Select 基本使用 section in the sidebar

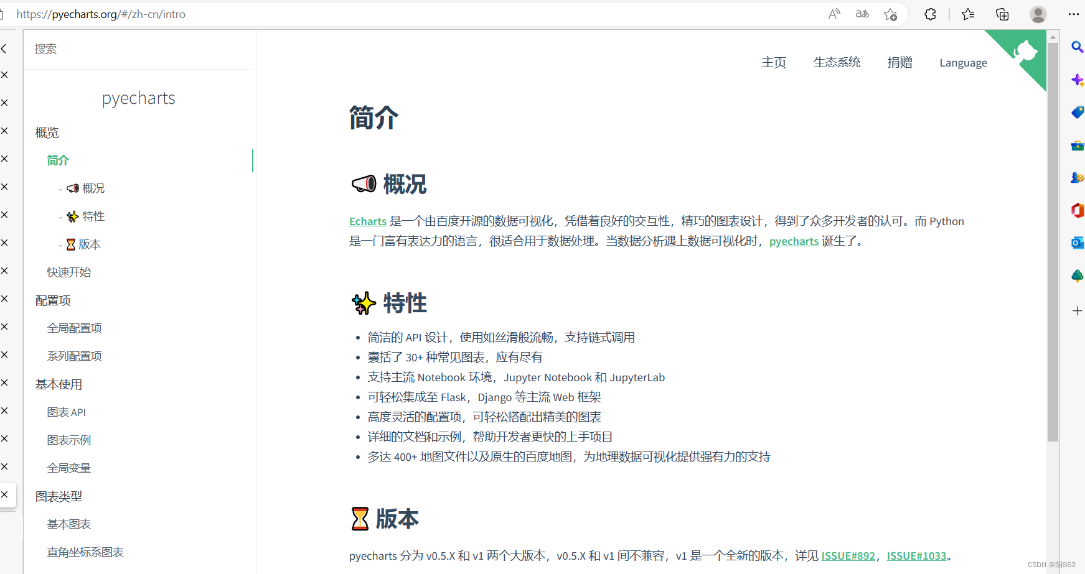[59, 384]
